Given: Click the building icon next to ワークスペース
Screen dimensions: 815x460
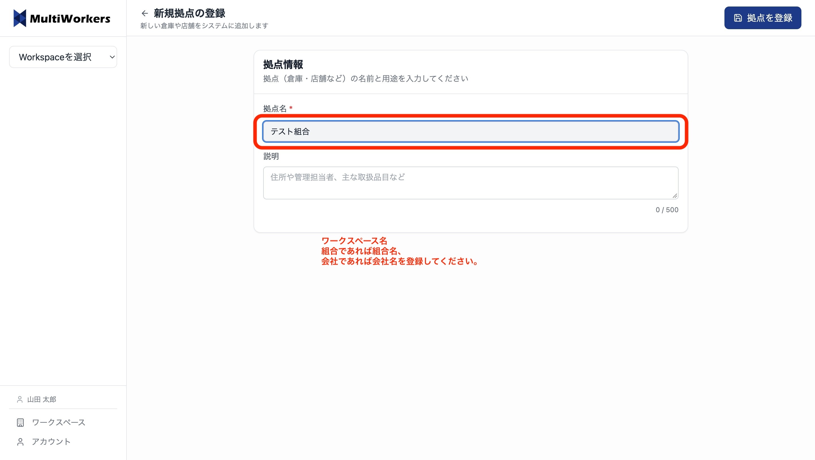Looking at the screenshot, I should (20, 422).
